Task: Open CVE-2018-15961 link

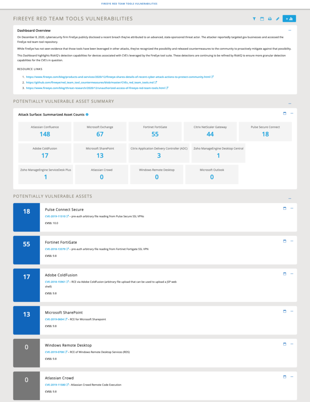Action: (x=55, y=282)
